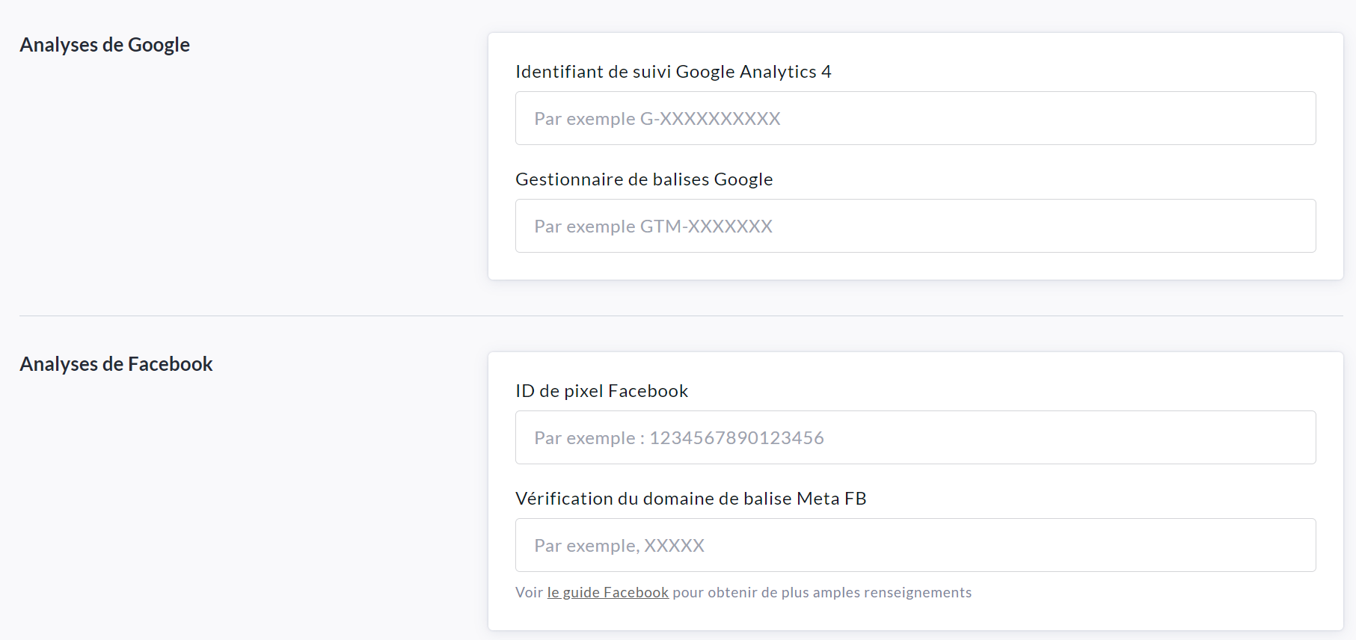The image size is (1356, 640).
Task: Open the 'le guide Facebook' link
Action: point(607,593)
